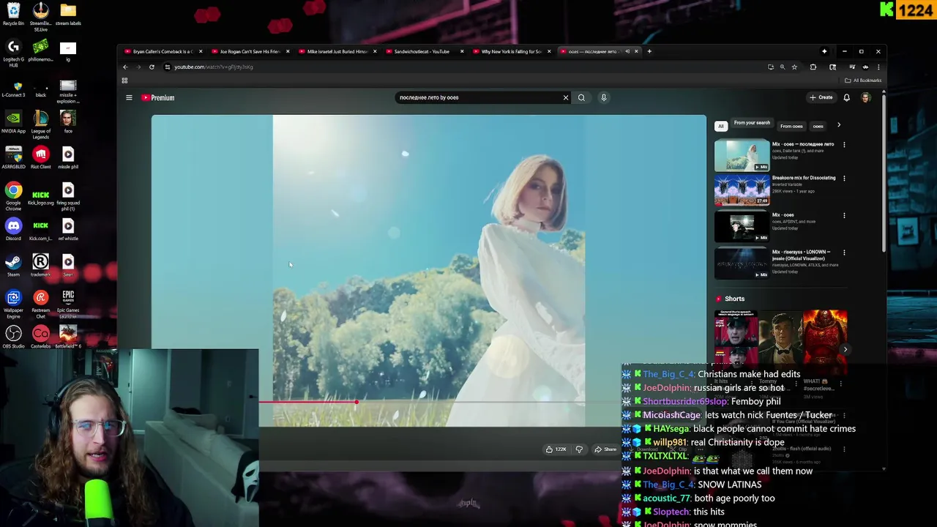Image resolution: width=937 pixels, height=527 pixels.
Task: Click the address bar URL
Action: pyautogui.click(x=214, y=67)
